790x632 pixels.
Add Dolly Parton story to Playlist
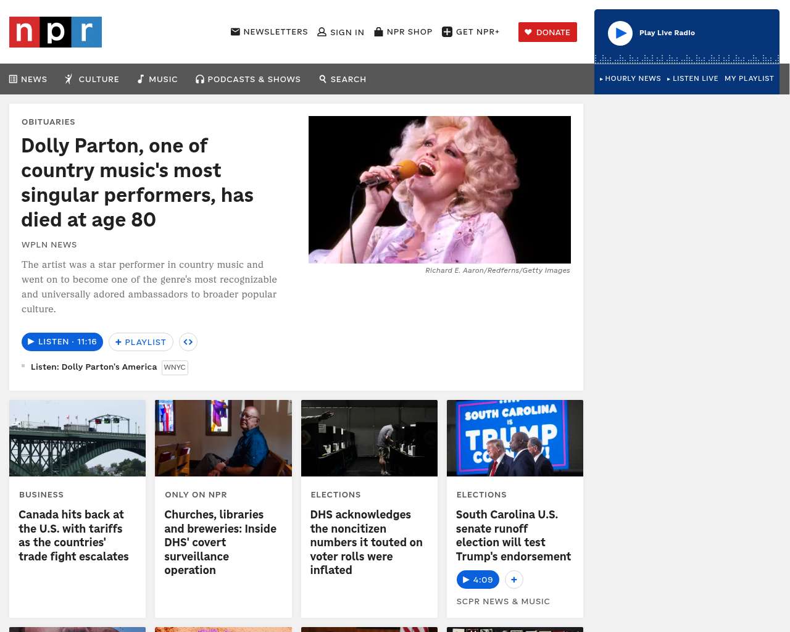pos(141,342)
